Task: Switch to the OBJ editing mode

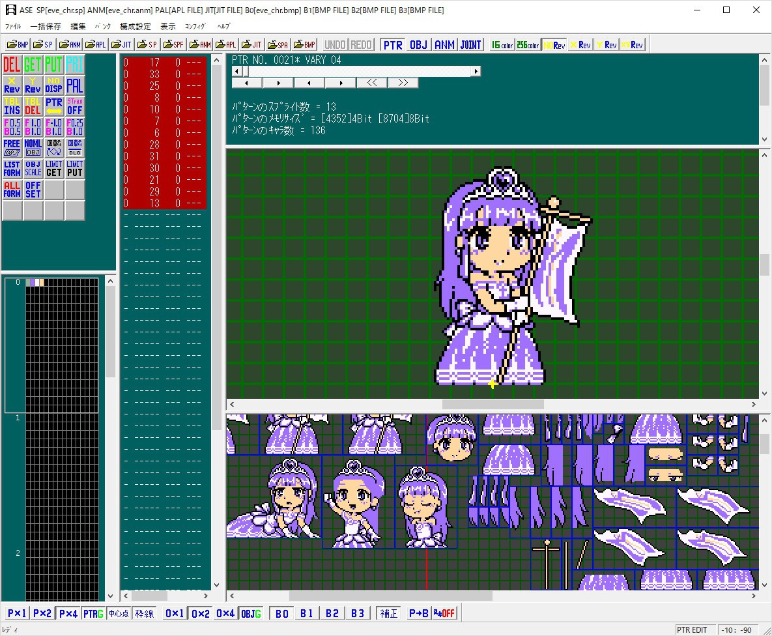Action: pos(418,45)
